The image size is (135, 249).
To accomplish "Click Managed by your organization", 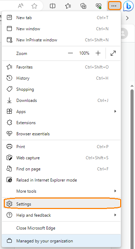I will [61, 241].
